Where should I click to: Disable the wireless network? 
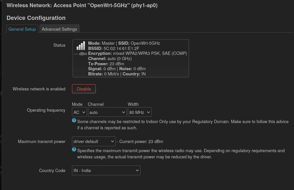pyautogui.click(x=84, y=89)
